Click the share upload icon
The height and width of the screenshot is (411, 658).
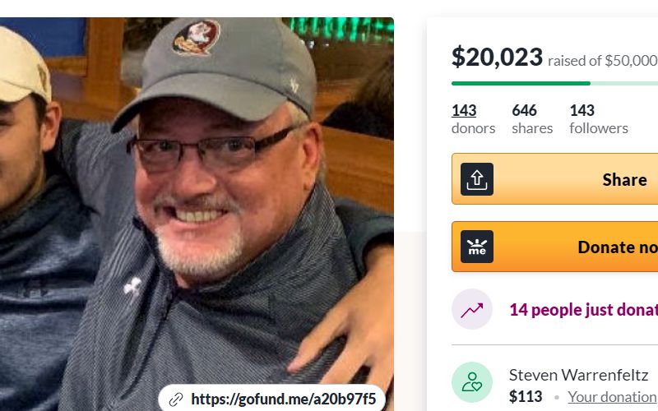pos(477,179)
